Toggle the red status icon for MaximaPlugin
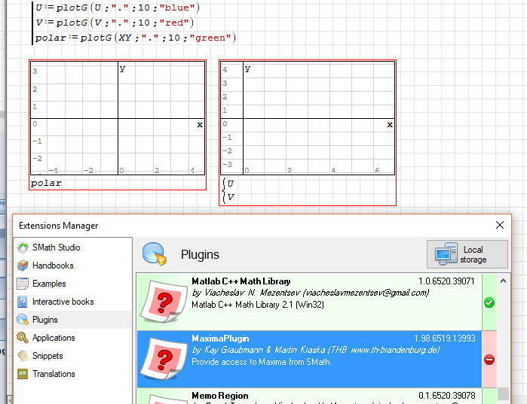Viewport: 527px width, 404px height. pyautogui.click(x=489, y=360)
